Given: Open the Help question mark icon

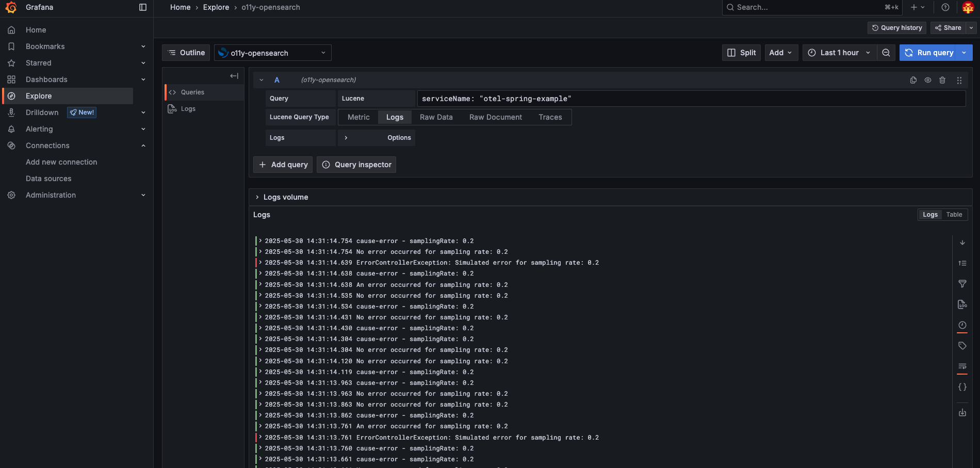Looking at the screenshot, I should tap(945, 7).
